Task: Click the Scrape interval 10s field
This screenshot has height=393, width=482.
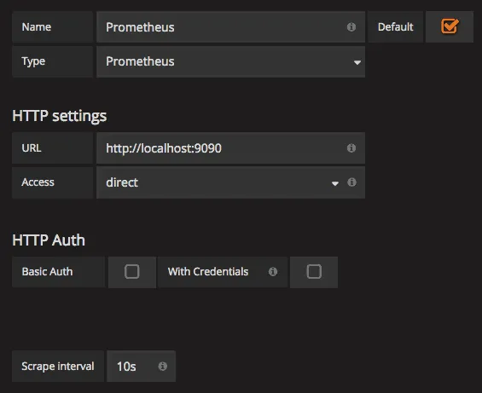Action: pyautogui.click(x=141, y=367)
